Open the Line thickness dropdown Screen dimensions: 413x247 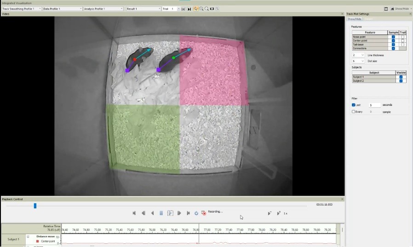(358, 55)
